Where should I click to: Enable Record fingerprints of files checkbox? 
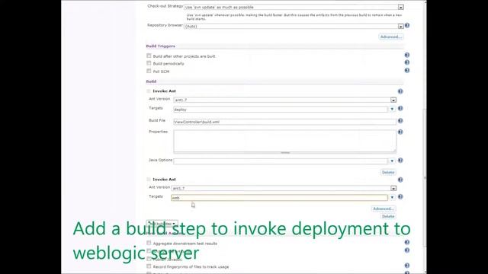[149, 266]
